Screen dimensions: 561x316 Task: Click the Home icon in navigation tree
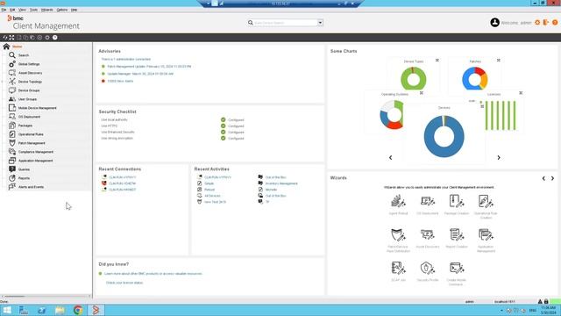(6, 47)
